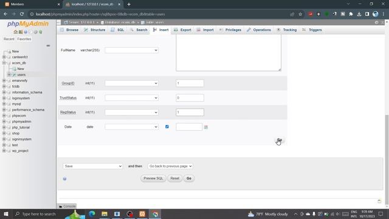Image resolution: width=389 pixels, height=219 pixels.
Task: Open FullName function dropdown
Action: pos(131,50)
